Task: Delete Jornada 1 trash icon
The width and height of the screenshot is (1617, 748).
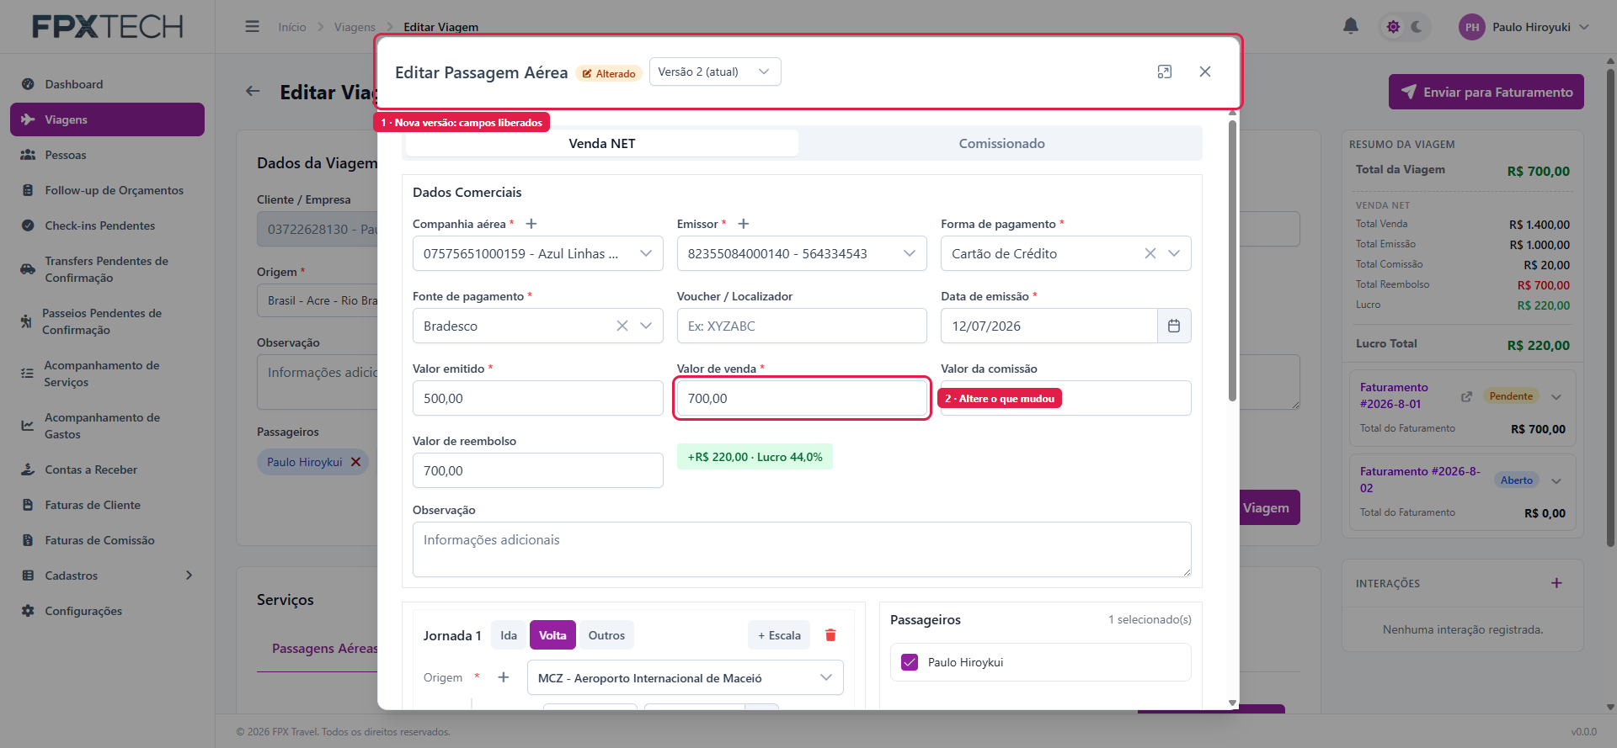Action: coord(830,635)
